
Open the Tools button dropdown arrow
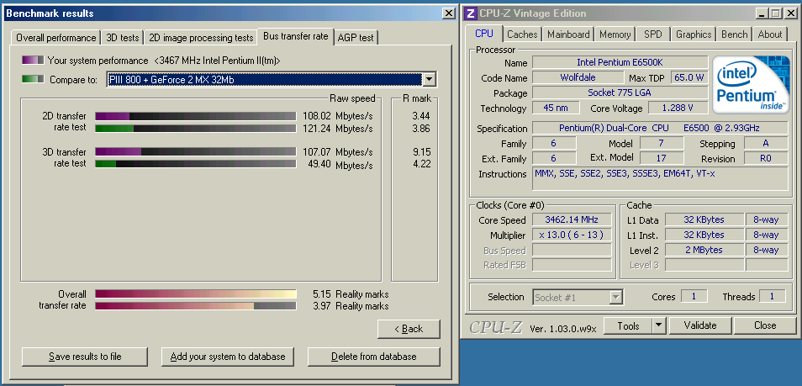pyautogui.click(x=659, y=325)
